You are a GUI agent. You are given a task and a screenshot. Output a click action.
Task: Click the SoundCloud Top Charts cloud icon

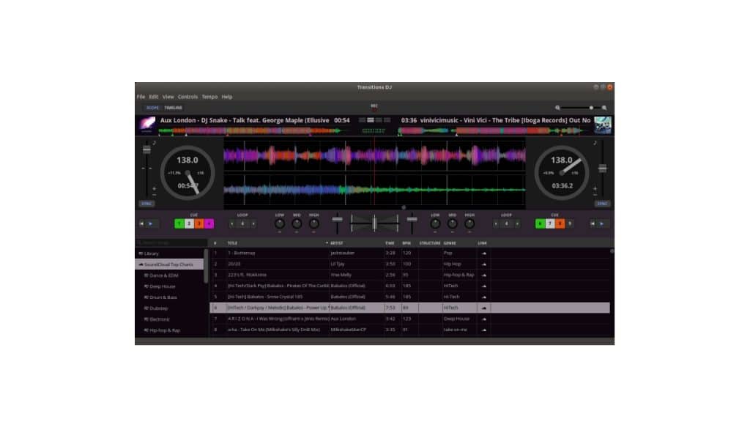tap(141, 264)
